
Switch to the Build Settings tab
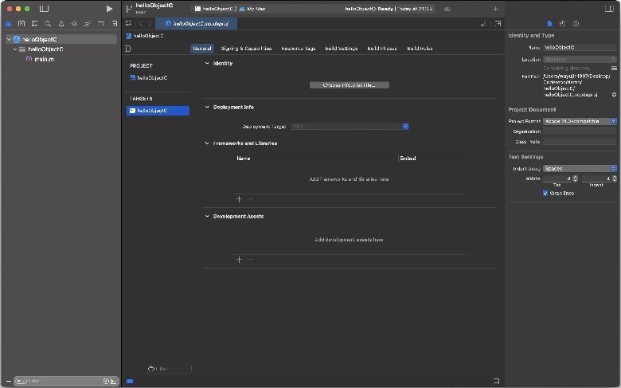341,49
